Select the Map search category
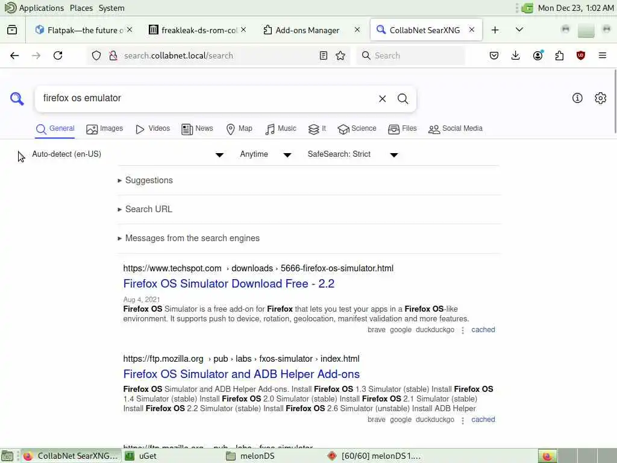The width and height of the screenshot is (617, 463). pos(239,129)
